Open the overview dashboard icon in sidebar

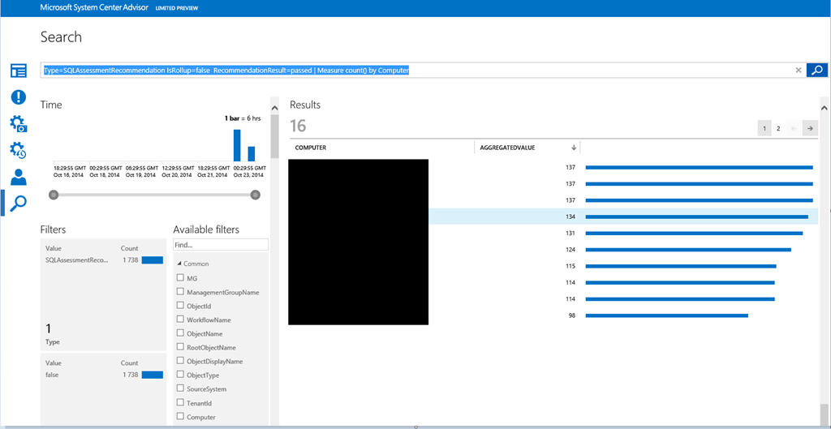click(x=18, y=71)
